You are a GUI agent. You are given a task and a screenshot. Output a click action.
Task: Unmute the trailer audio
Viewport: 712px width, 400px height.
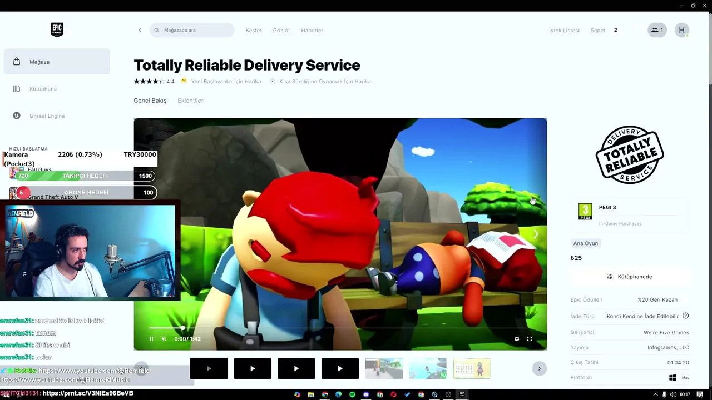click(x=164, y=339)
